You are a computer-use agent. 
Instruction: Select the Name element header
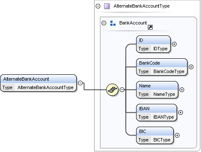click(157, 86)
